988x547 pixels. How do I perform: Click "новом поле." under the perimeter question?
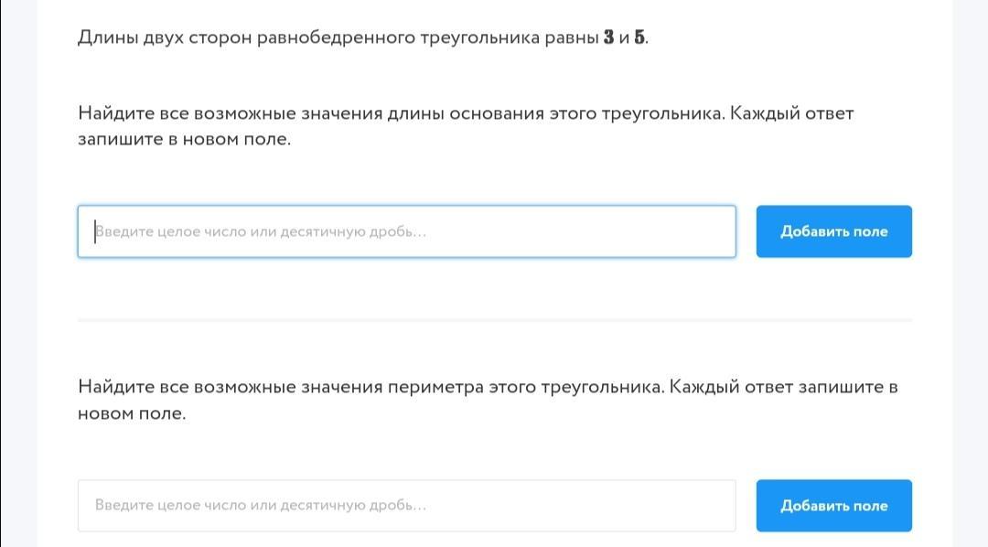pos(132,413)
